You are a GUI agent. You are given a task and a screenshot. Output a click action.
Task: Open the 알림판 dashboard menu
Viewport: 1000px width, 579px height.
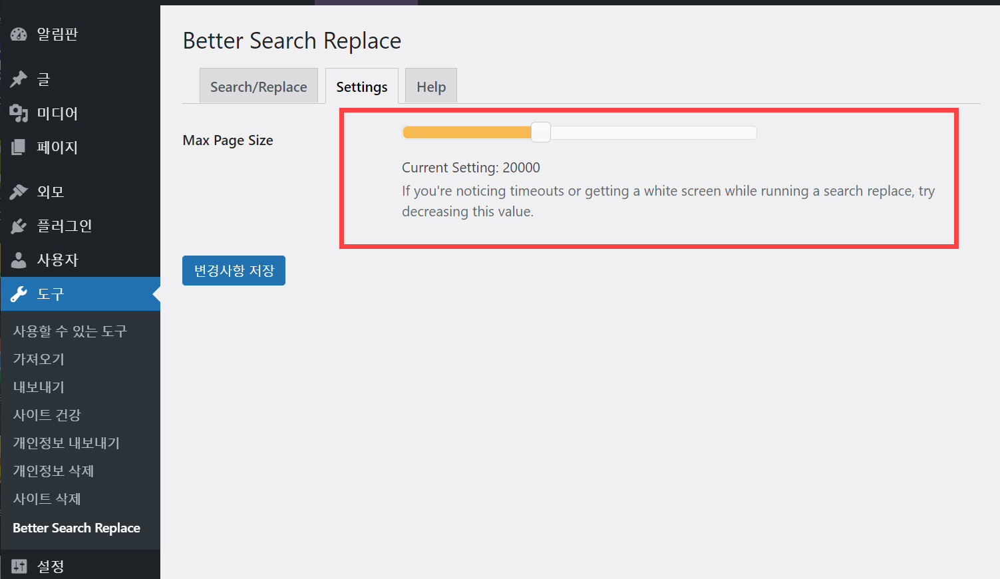[80, 34]
